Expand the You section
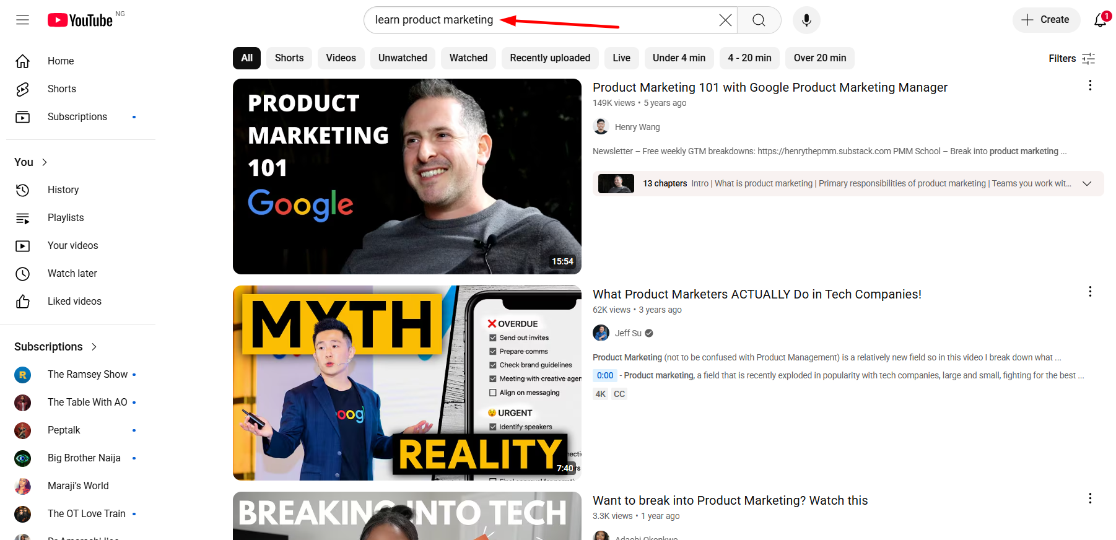The image size is (1116, 540). (31, 162)
